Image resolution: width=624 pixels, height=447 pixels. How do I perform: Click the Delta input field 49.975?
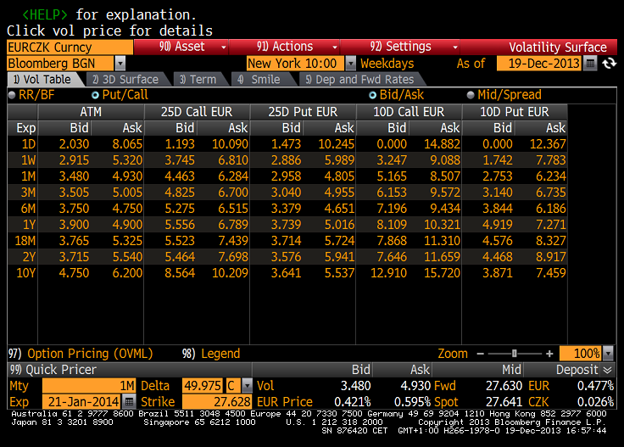click(x=202, y=386)
